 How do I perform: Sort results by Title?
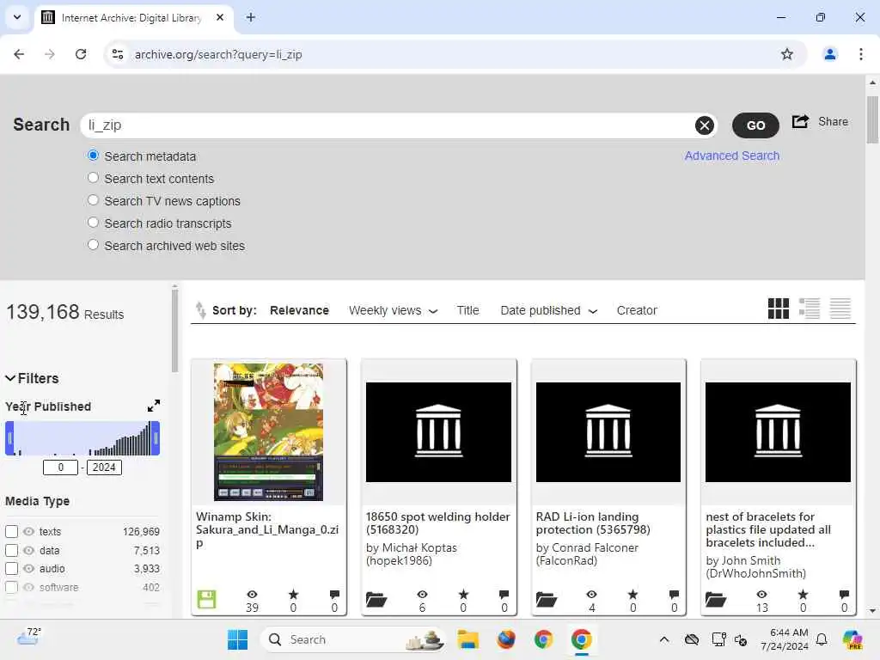point(467,310)
